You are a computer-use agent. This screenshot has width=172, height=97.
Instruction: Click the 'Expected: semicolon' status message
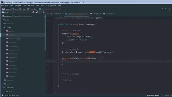pyautogui.click(x=12, y=95)
